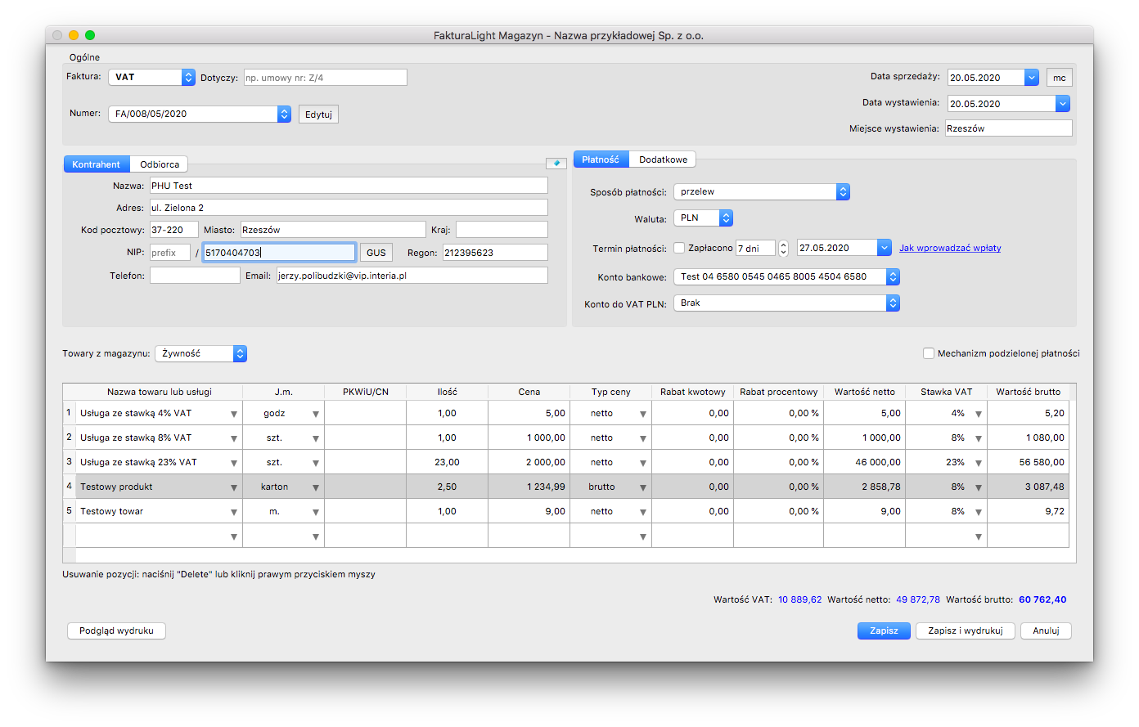Open Typ ceny dropdown for brutto row
The height and width of the screenshot is (727, 1139).
coord(643,487)
